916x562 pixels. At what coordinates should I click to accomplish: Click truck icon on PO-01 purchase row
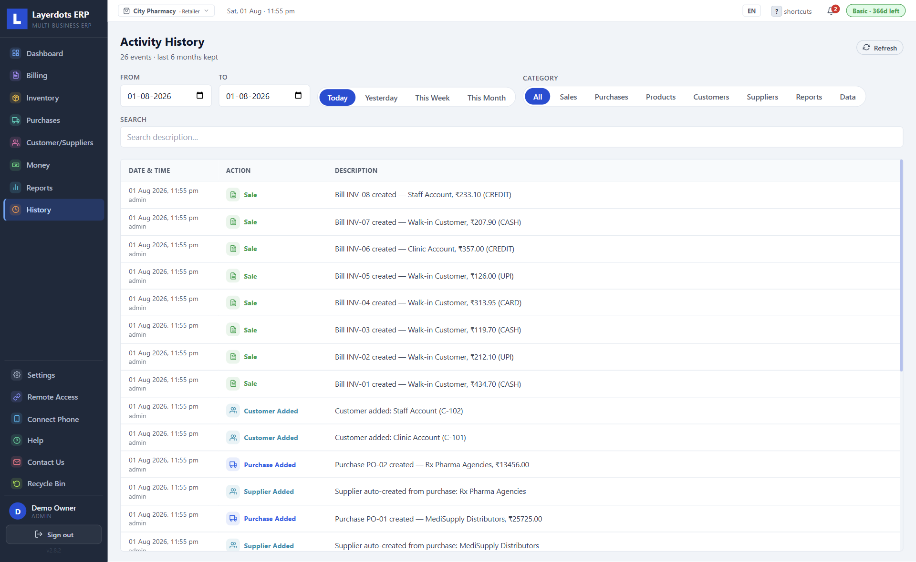coord(233,519)
